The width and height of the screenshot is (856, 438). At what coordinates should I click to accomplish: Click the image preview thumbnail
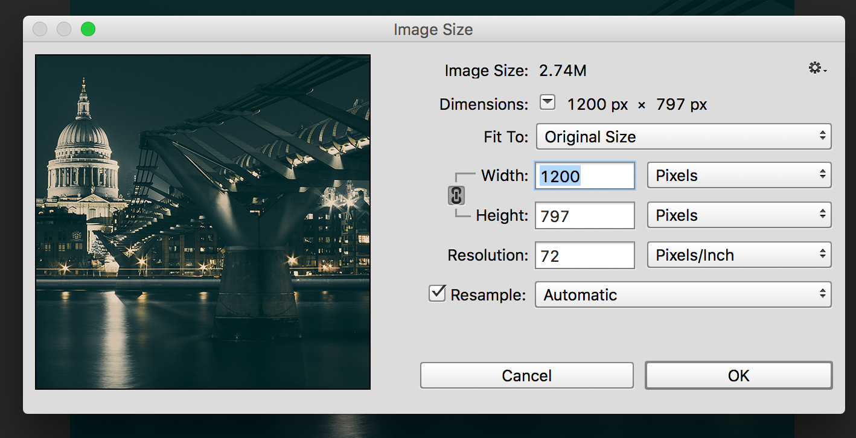coord(203,222)
